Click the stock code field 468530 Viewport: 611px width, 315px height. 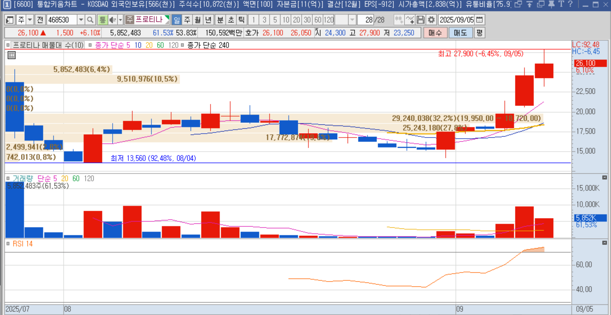pos(62,19)
